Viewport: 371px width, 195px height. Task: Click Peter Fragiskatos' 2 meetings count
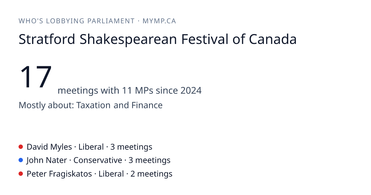(x=151, y=174)
